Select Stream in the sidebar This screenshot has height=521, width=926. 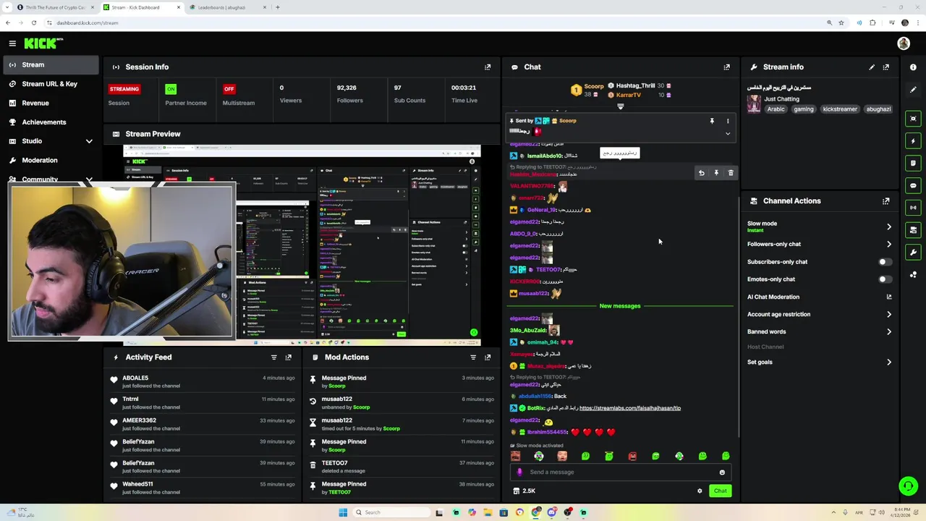[x=49, y=65]
